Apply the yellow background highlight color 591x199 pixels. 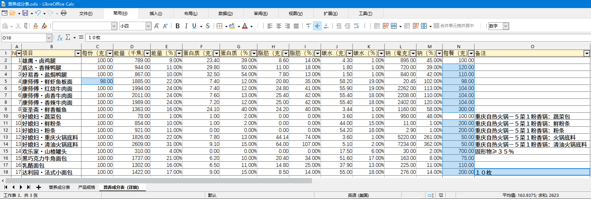pyautogui.click(x=232, y=26)
